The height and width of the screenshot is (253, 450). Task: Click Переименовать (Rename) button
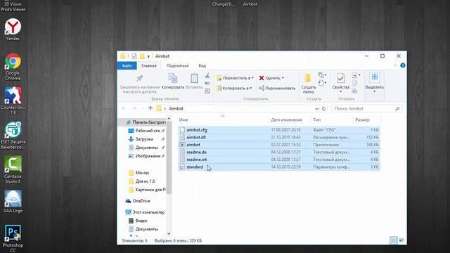pos(277,89)
